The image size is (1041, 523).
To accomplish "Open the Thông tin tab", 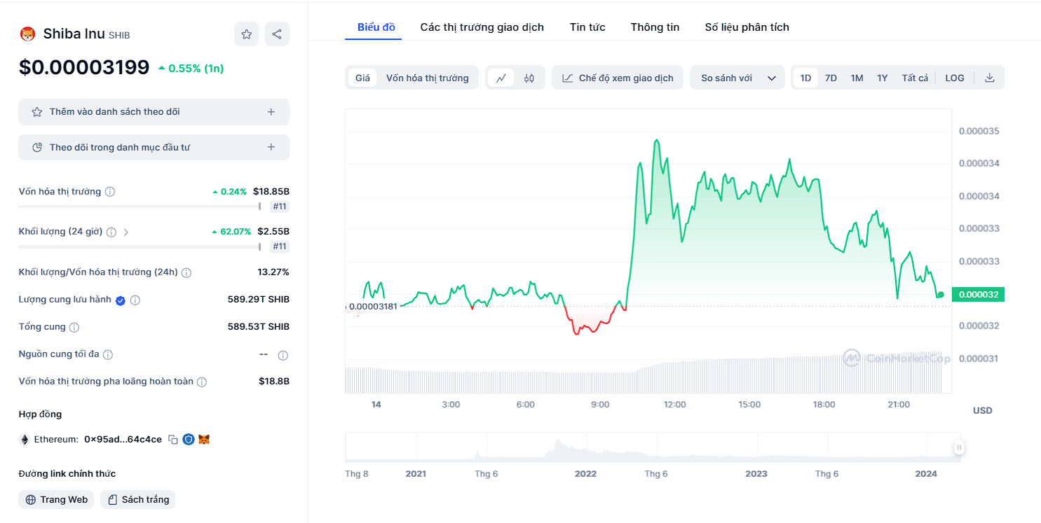I will click(x=655, y=27).
